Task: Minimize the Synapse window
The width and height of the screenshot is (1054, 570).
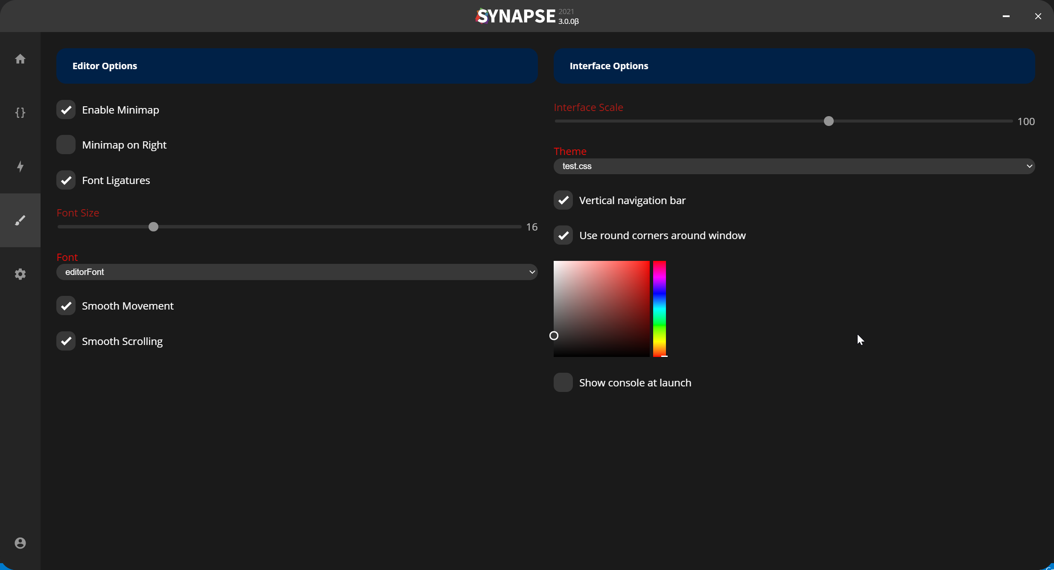Action: click(x=1006, y=16)
